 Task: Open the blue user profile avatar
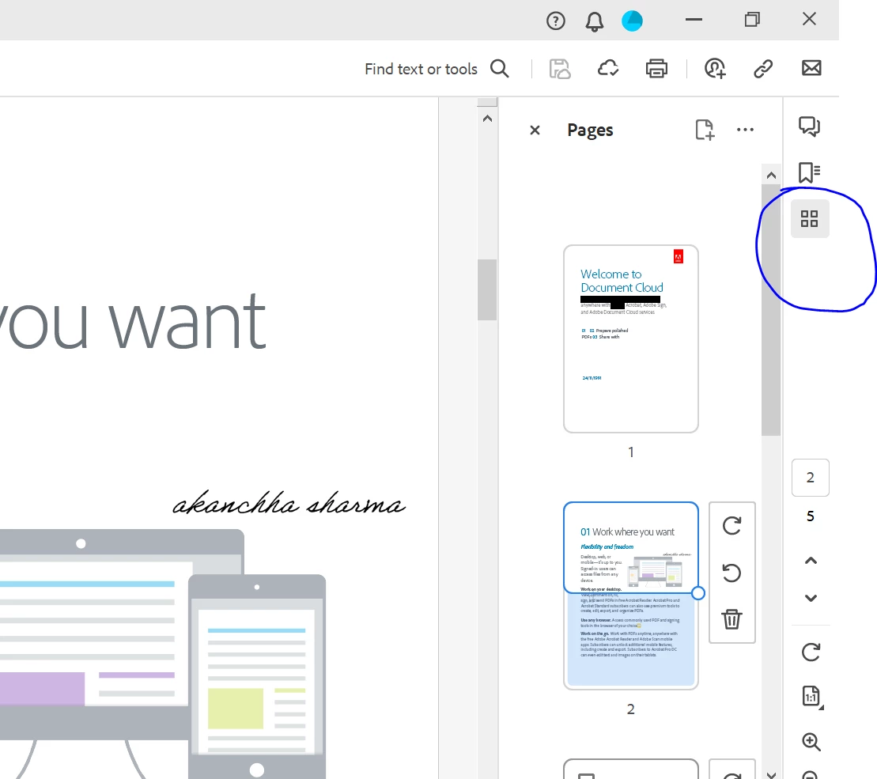[x=632, y=21]
